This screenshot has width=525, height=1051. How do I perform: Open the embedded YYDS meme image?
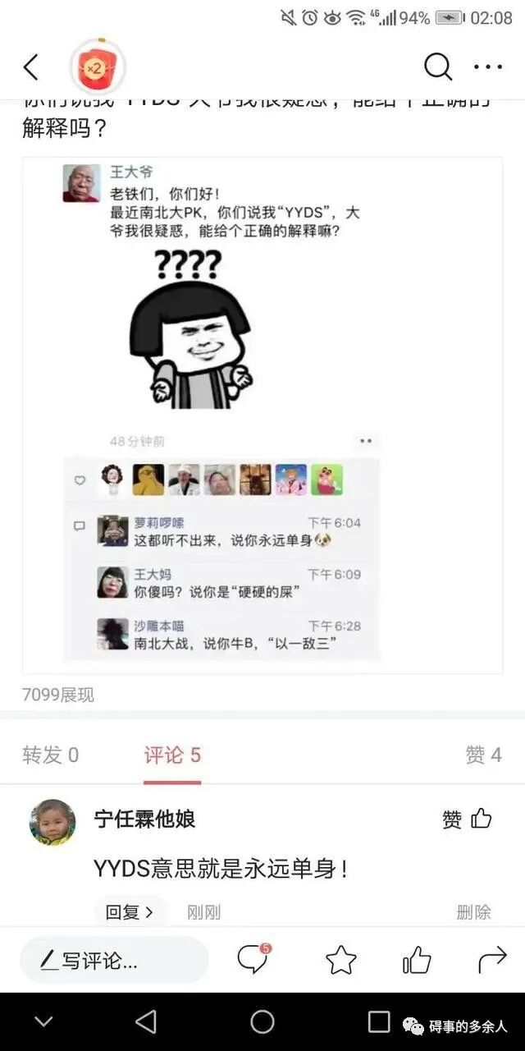(x=262, y=415)
